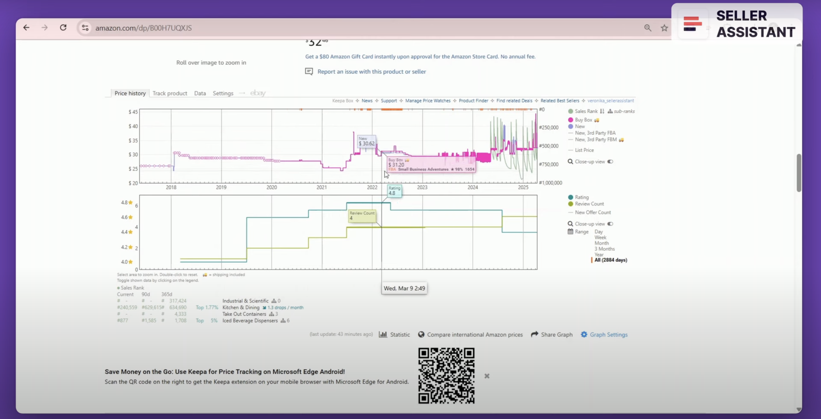Open the Data tab
The image size is (821, 419).
pyautogui.click(x=200, y=93)
